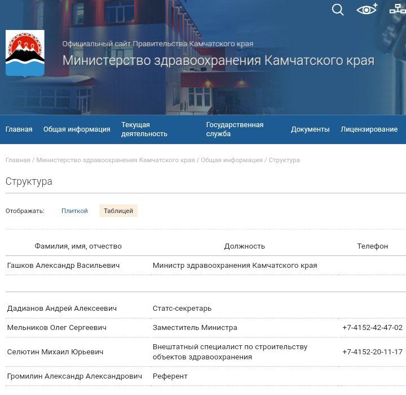Select Мельников Олег Сергеевич in the table
This screenshot has width=406, height=395.
pyautogui.click(x=56, y=328)
